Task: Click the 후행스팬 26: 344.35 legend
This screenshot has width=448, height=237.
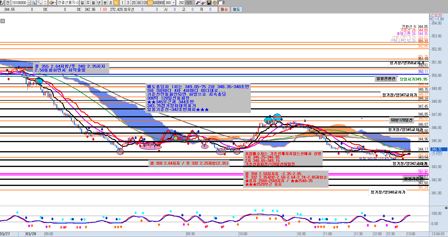Action: click(x=412, y=34)
